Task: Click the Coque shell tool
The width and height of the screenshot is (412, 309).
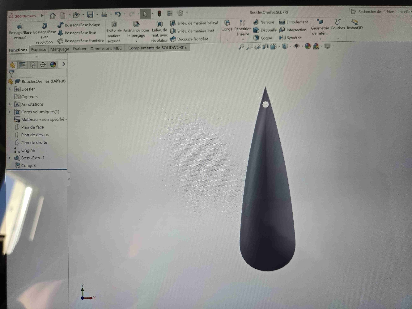Action: click(263, 38)
